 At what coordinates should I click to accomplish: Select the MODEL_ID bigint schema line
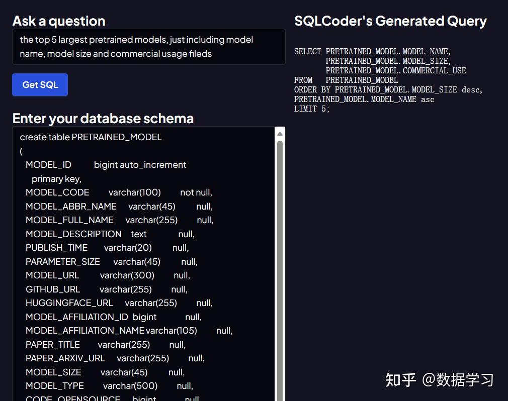106,164
